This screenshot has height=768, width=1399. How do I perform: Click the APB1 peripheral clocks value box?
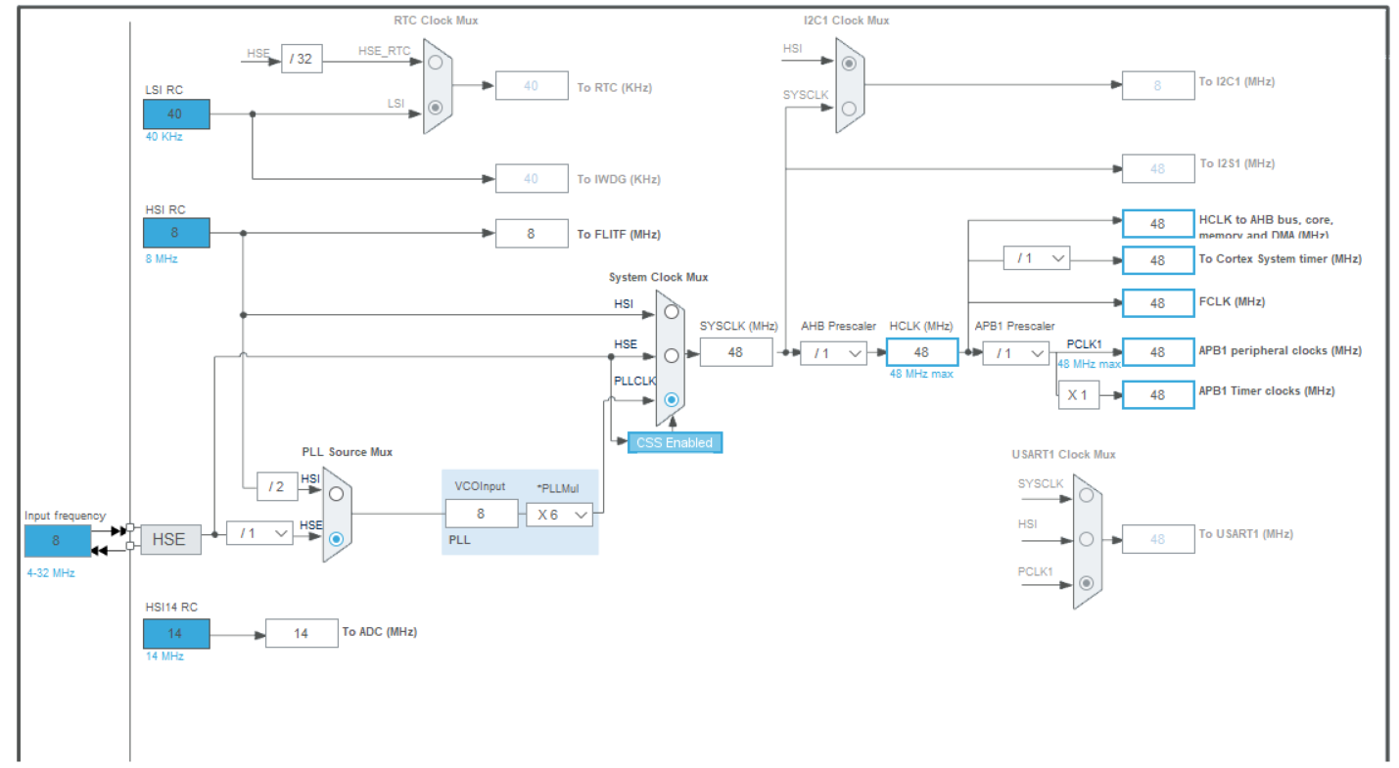pyautogui.click(x=1158, y=352)
